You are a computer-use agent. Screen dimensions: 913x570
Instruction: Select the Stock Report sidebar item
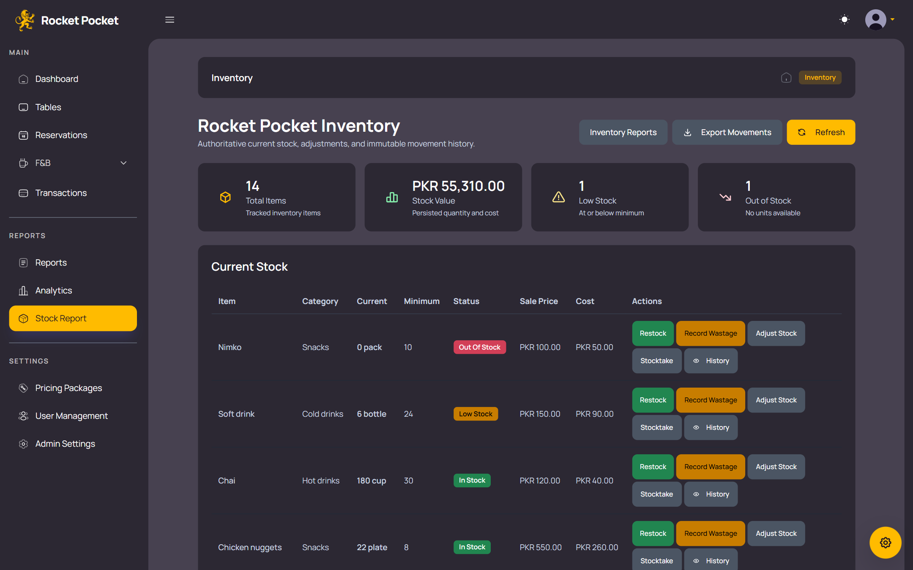point(73,318)
